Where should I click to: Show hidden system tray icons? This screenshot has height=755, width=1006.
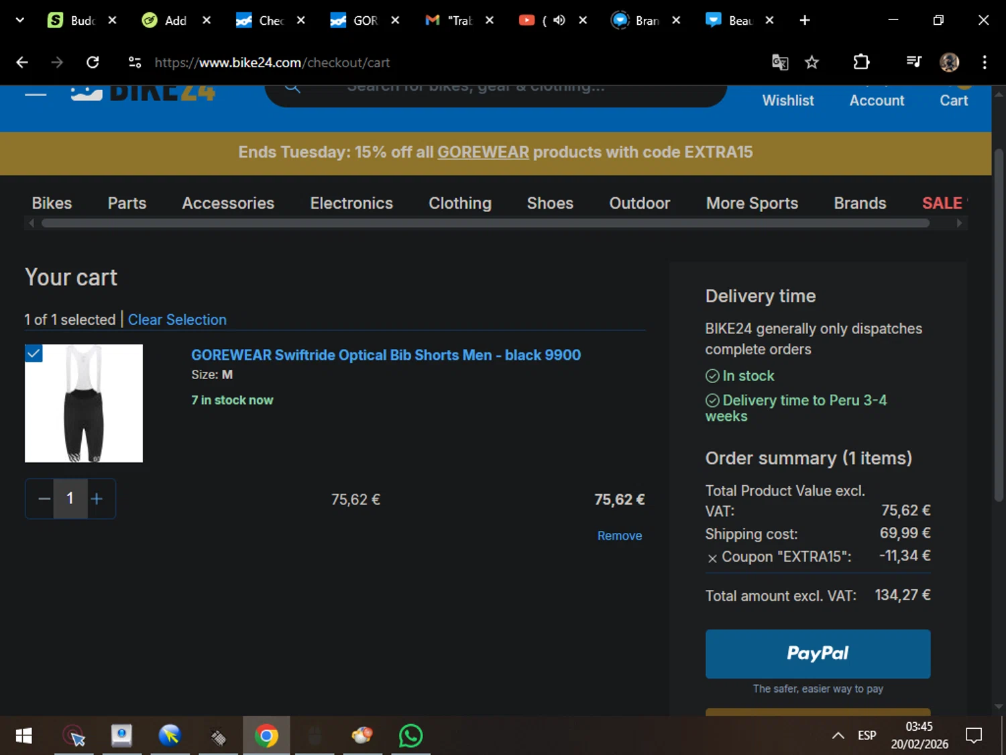click(838, 736)
